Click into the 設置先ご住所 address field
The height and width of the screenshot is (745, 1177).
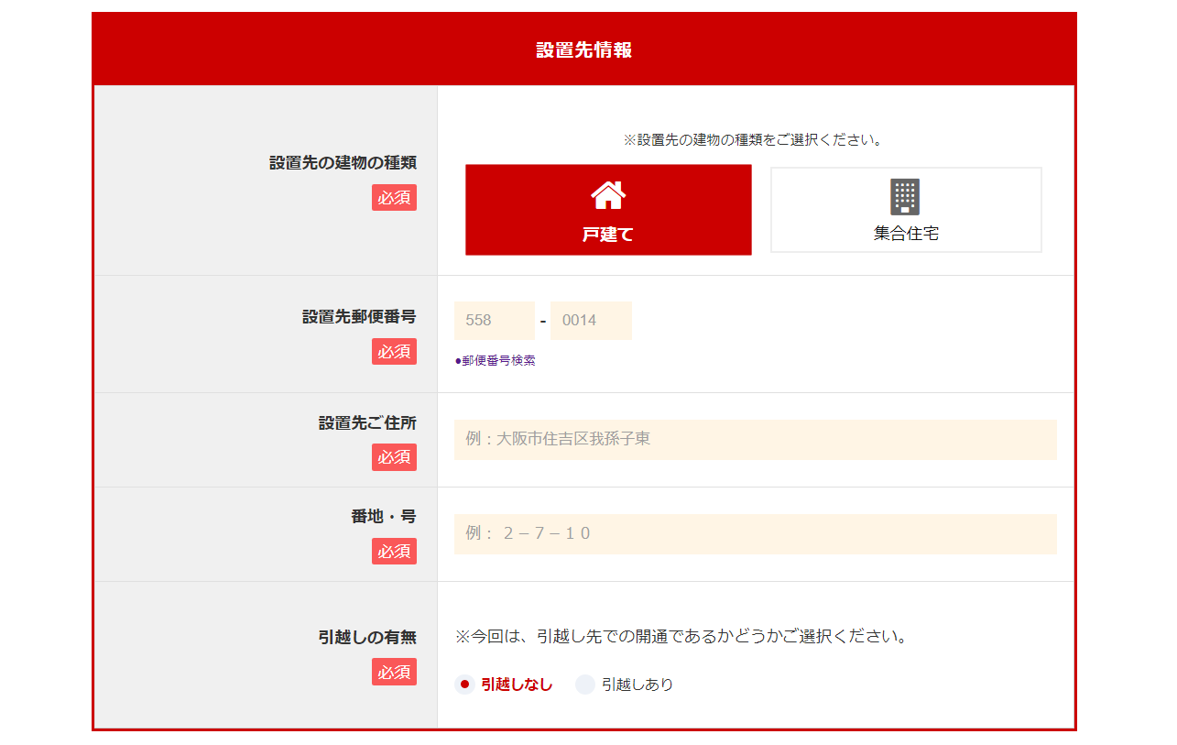(755, 440)
